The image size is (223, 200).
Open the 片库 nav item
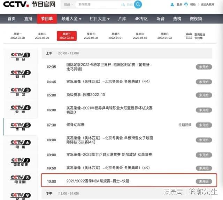click(122, 19)
